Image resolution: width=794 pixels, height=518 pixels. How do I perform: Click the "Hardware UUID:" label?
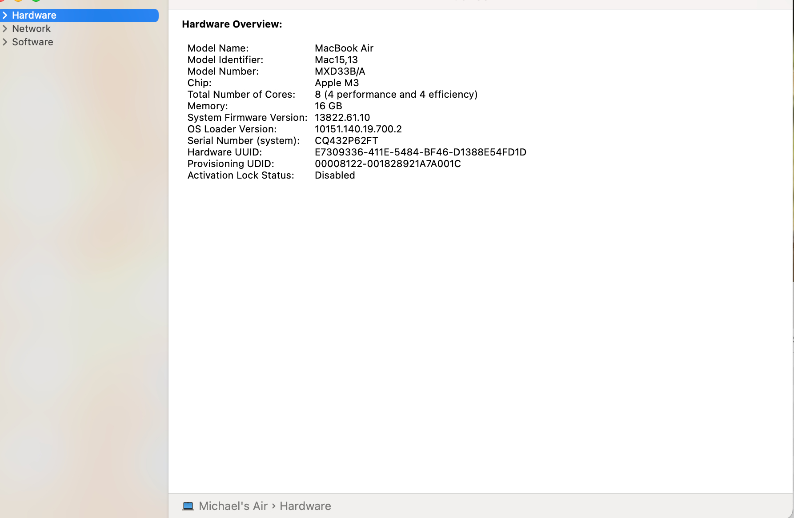click(225, 152)
